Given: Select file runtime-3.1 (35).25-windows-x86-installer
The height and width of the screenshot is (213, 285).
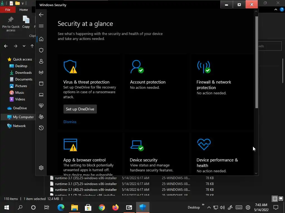Looking at the screenshot, I should pyautogui.click(x=86, y=178).
